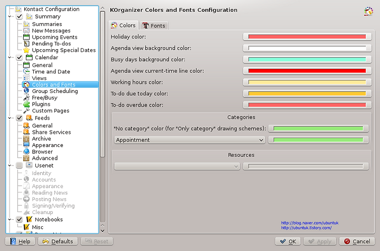Change the To-do due today color swatch
The width and height of the screenshot is (380, 251).
(x=307, y=94)
